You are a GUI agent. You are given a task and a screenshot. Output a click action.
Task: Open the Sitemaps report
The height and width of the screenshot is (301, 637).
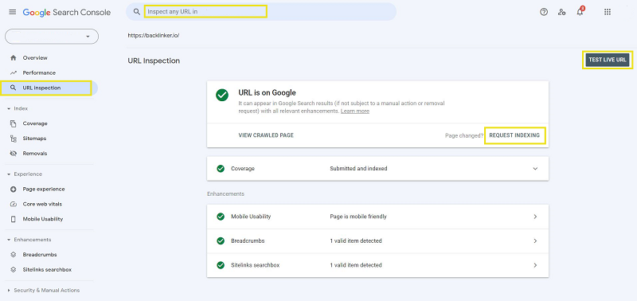point(34,139)
